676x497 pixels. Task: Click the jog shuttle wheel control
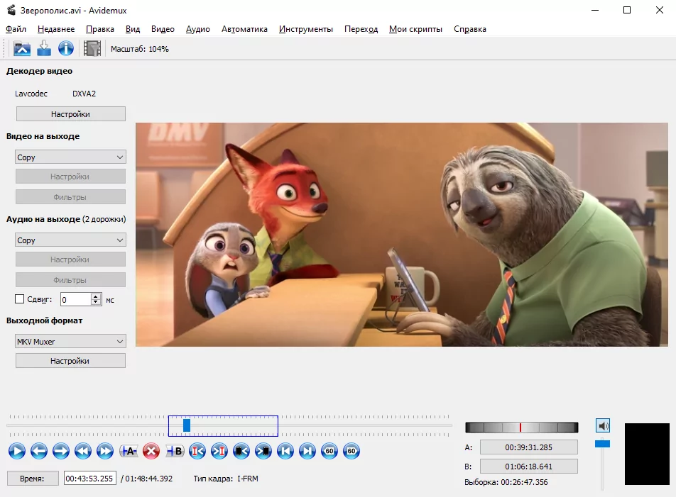click(x=522, y=428)
